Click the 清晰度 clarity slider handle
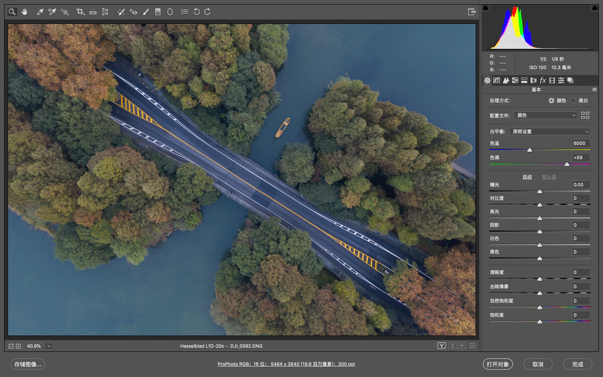 [x=540, y=278]
